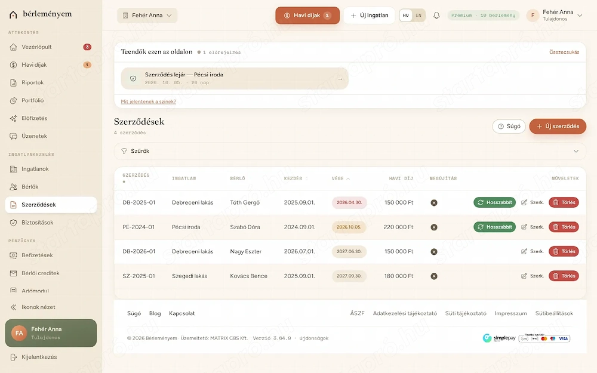Viewport: 597px width, 373px height.
Task: Delete the SZ-2025-01 contract
Action: tap(564, 276)
